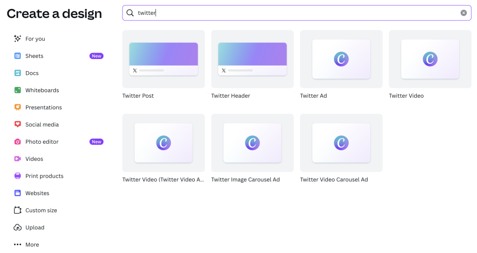Click the Twitter Image Carousel Ad label
This screenshot has width=477, height=253.
click(245, 180)
